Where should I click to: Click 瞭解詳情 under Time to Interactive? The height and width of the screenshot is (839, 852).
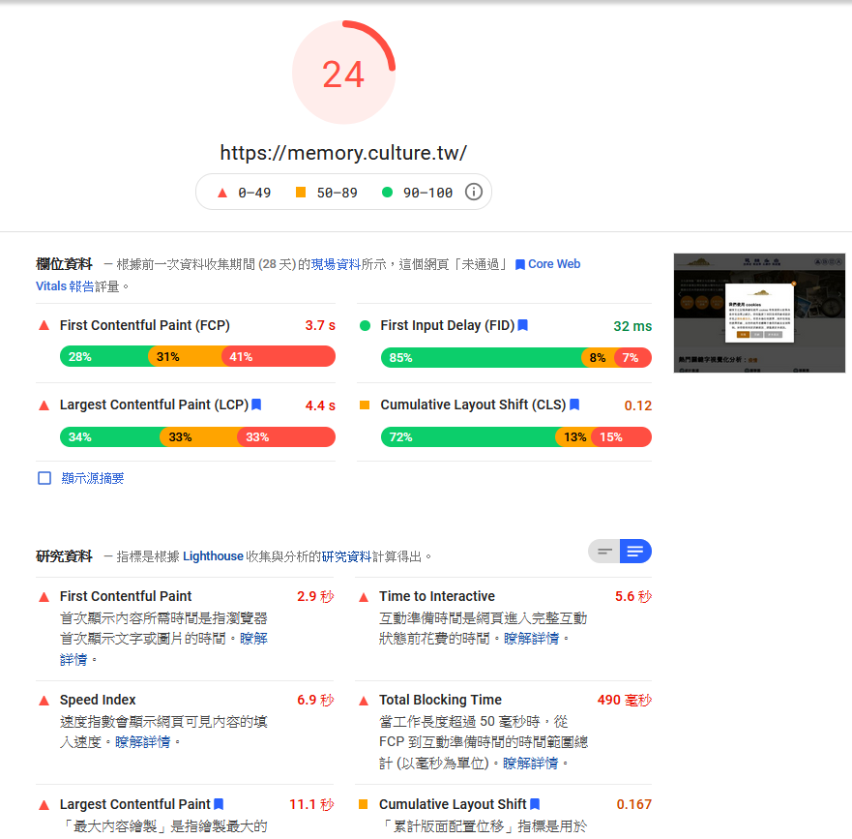[x=531, y=639]
